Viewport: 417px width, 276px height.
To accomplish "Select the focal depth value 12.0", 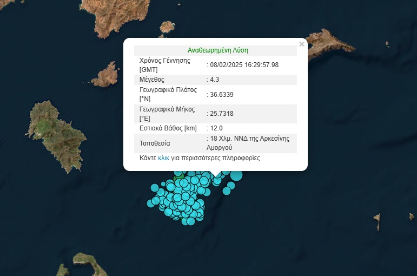I will click(216, 128).
